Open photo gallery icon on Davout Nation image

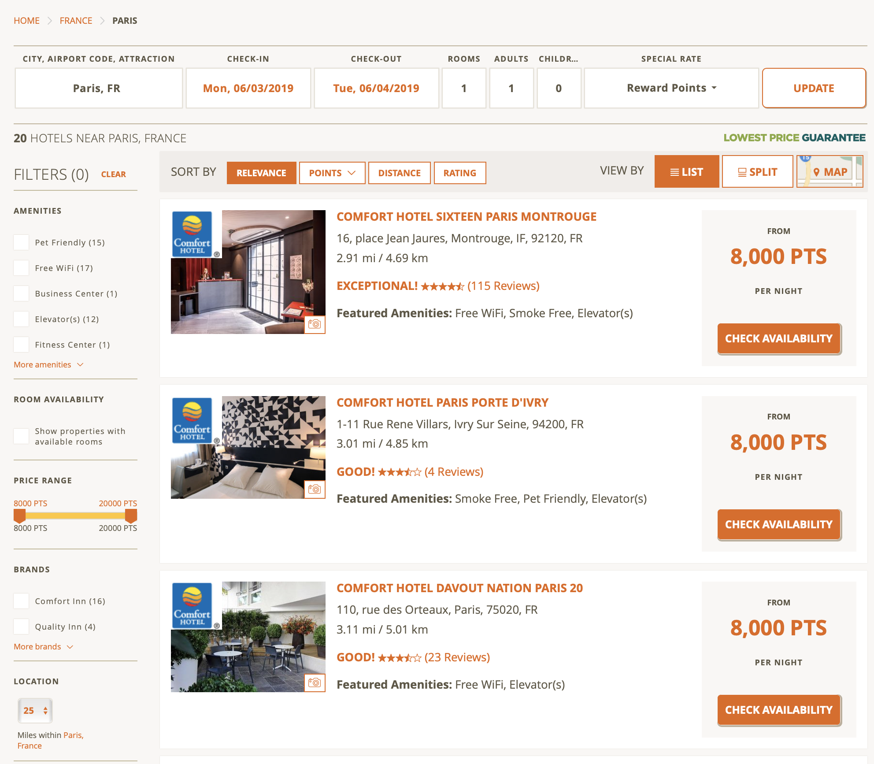315,682
